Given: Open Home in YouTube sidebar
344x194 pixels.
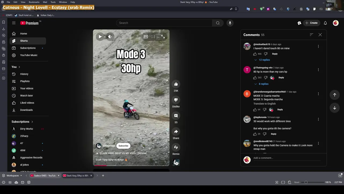Looking at the screenshot, I should point(28,34).
